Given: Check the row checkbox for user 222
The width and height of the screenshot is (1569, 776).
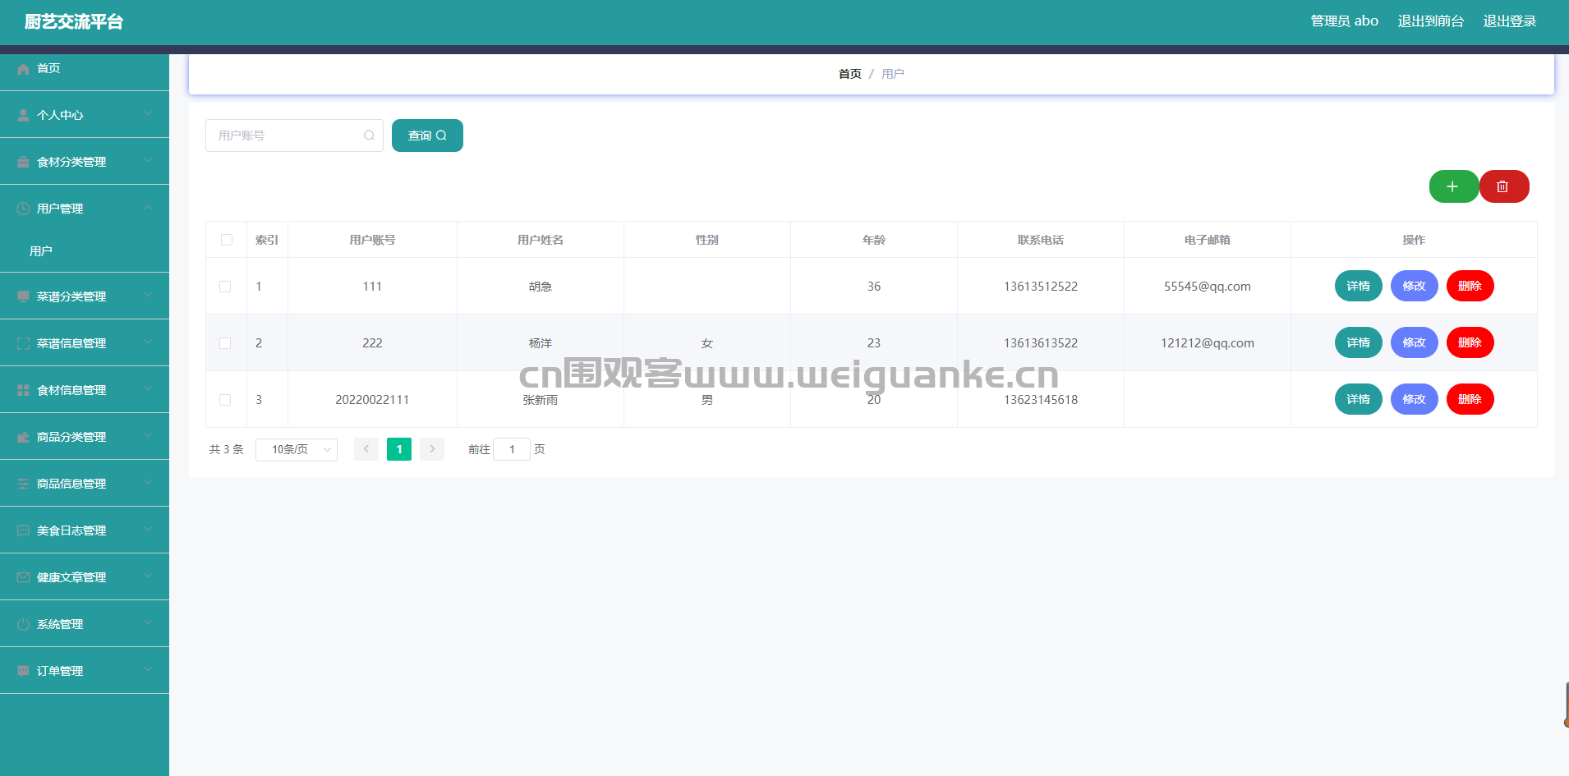Looking at the screenshot, I should tap(225, 343).
